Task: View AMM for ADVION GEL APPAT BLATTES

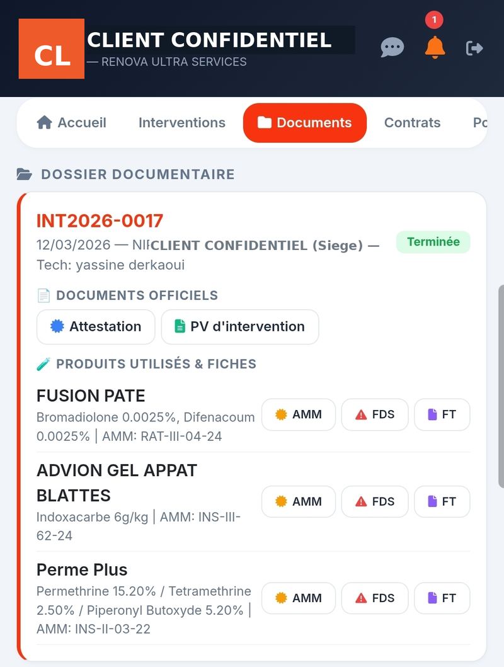Action: click(x=299, y=501)
